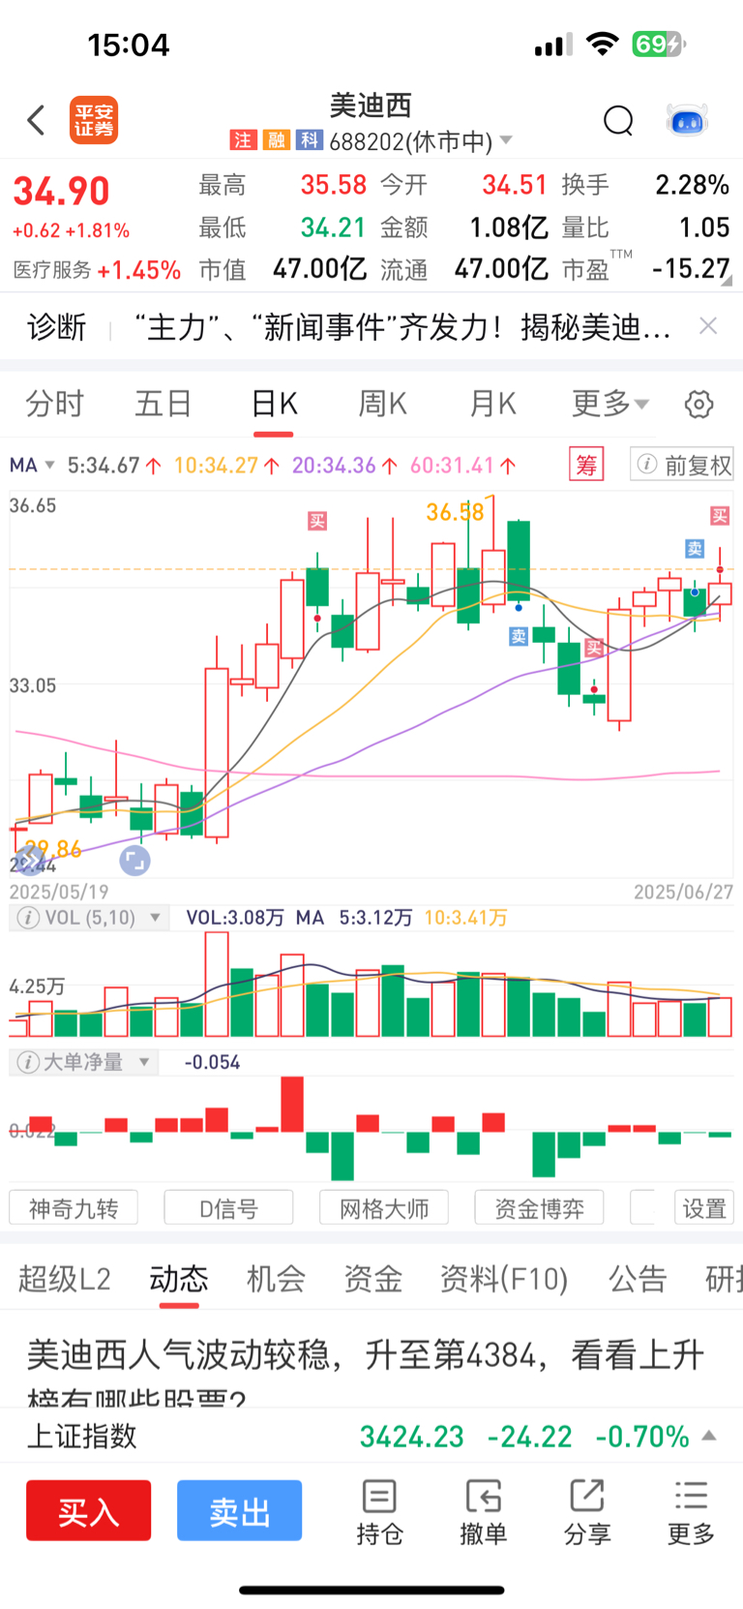Select the 日K chart tab

(274, 404)
